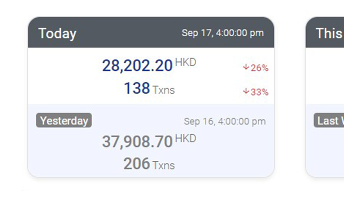344x197 pixels.
Task: Click the Txns label next to 206
Action: pyautogui.click(x=164, y=165)
